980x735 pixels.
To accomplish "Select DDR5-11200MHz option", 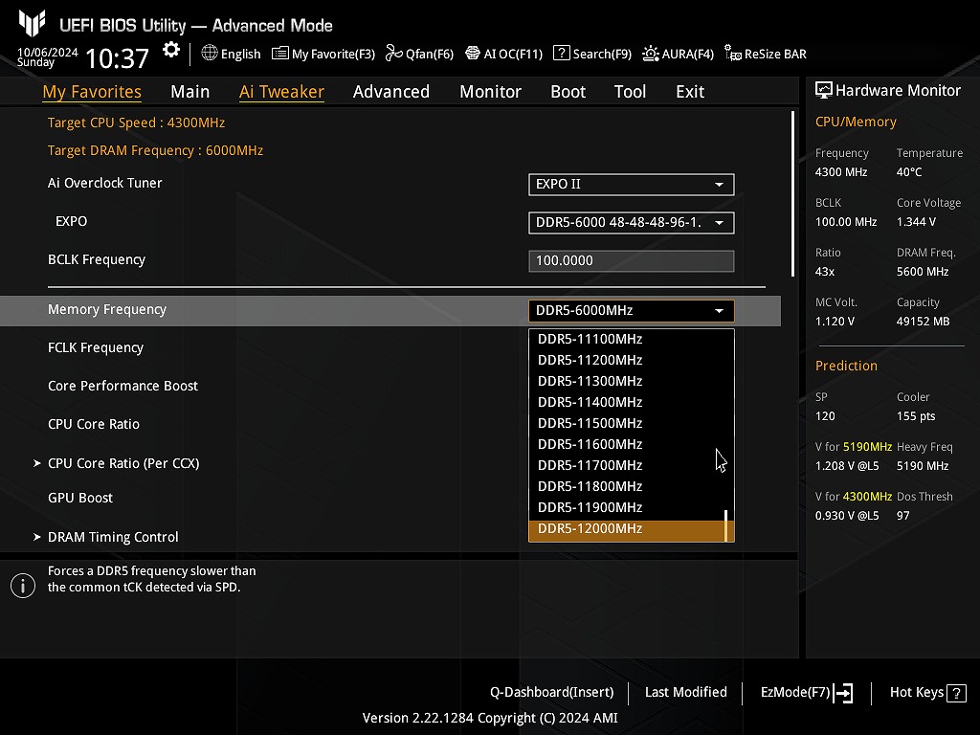I will (x=626, y=360).
